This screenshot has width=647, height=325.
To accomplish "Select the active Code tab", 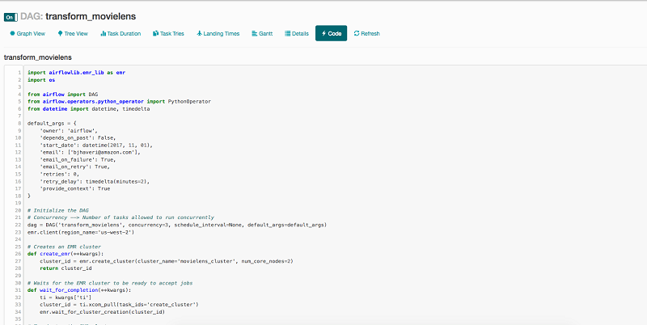I will (332, 33).
